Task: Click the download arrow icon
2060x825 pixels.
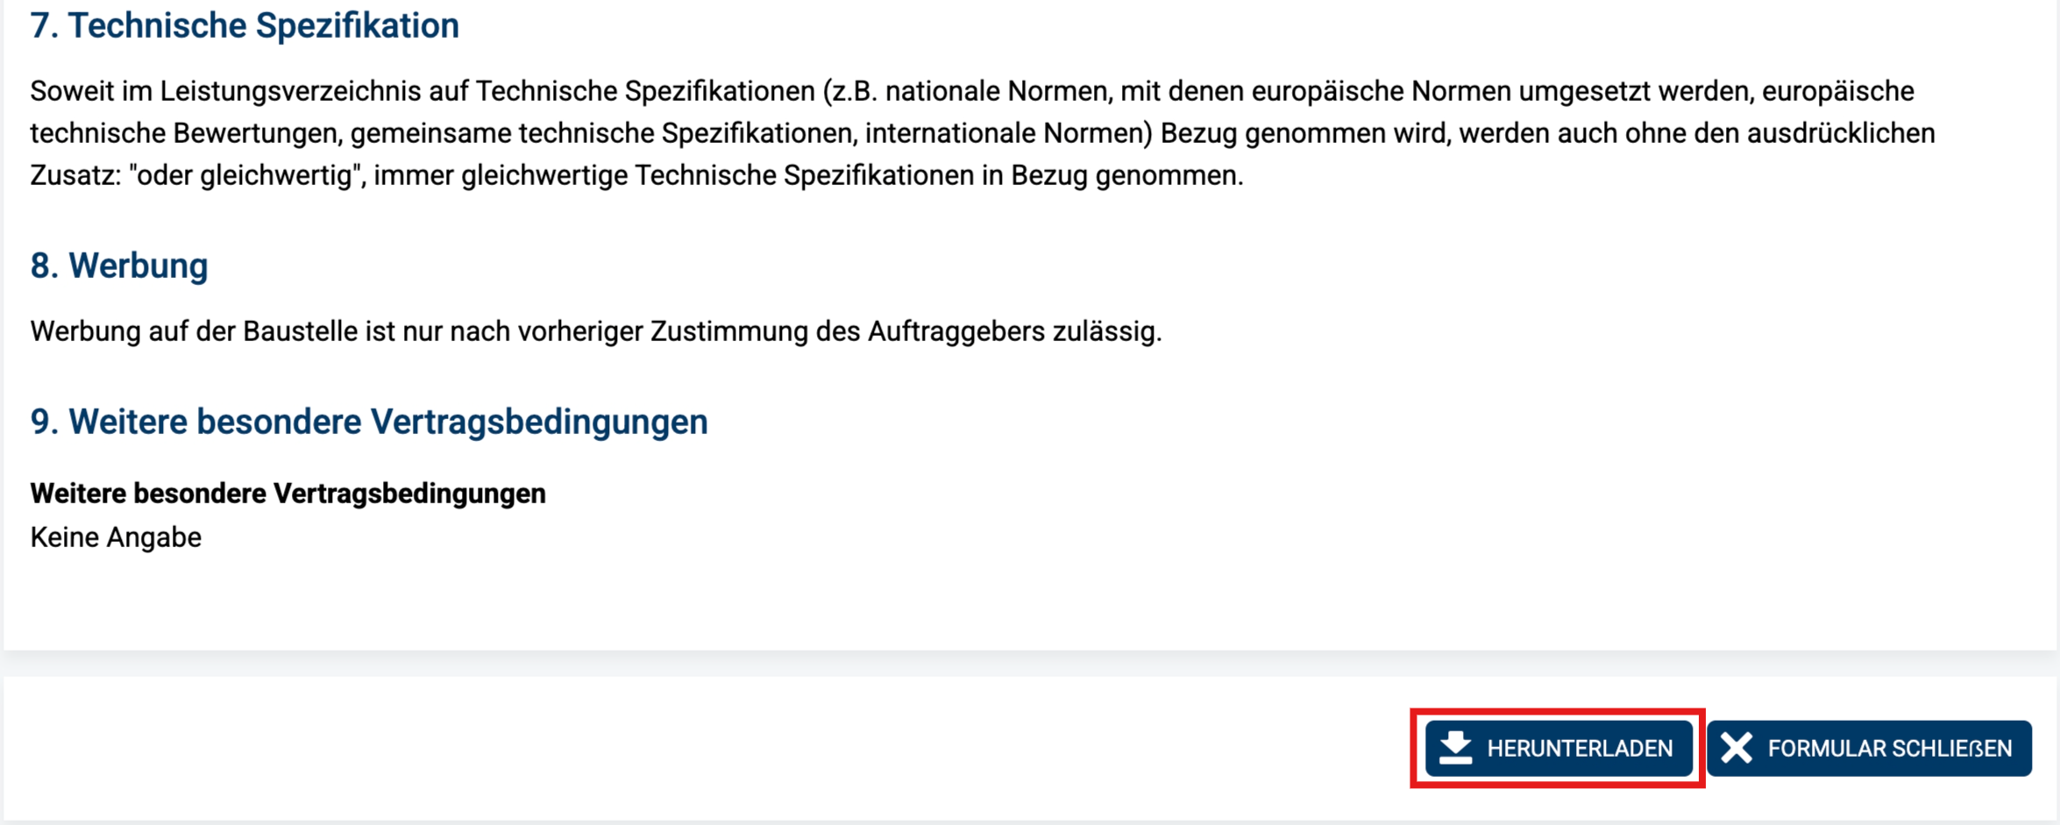Action: [x=1455, y=748]
